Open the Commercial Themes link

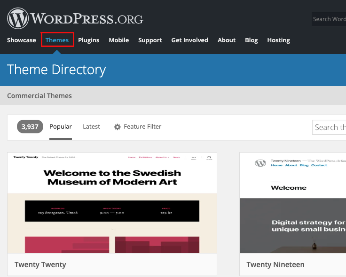tap(39, 96)
